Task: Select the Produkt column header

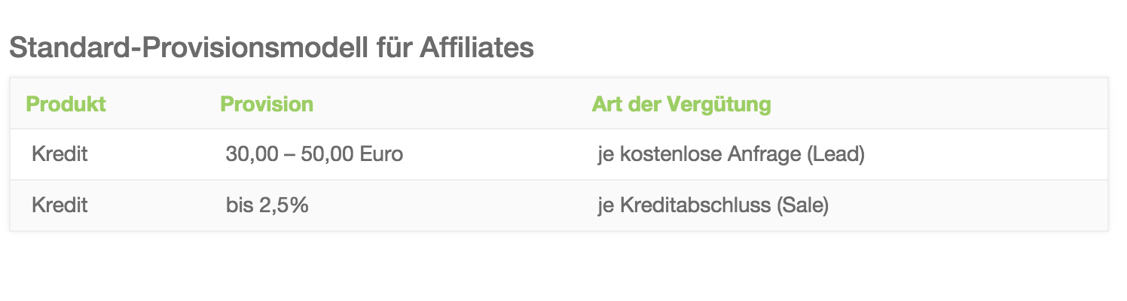Action: pos(66,104)
